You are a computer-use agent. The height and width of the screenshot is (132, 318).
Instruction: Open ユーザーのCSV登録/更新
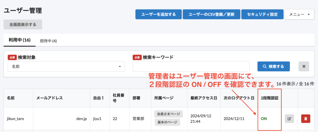coord(211,14)
